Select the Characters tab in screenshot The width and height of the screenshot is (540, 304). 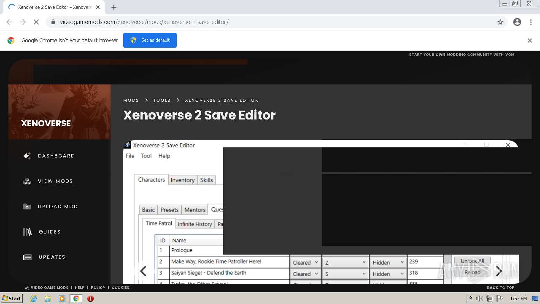coord(151,180)
